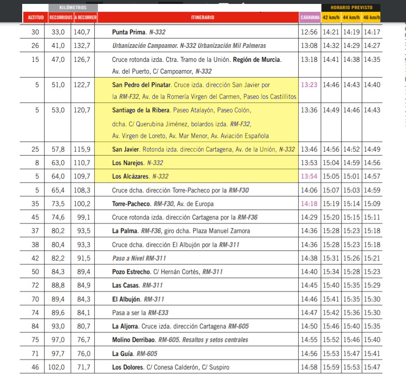The height and width of the screenshot is (385, 406).
Task: Click the Pozo Estrecho itinerary entry
Action: [x=167, y=272]
